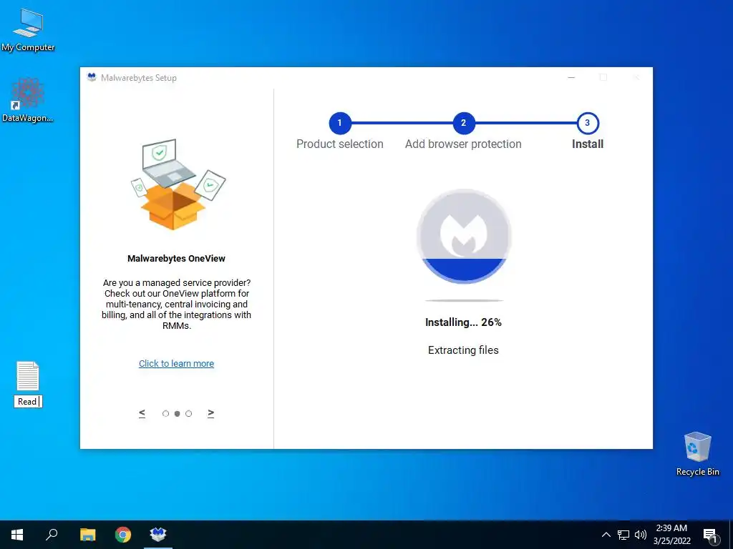Viewport: 733px width, 549px height.
Task: Open network status tray icon
Action: (x=623, y=535)
